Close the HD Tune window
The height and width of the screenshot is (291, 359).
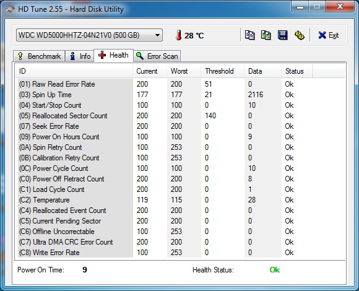[x=340, y=7]
